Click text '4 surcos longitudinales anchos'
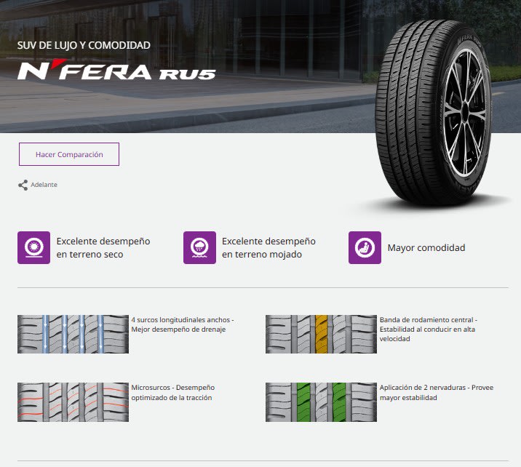The height and width of the screenshot is (467, 521). click(180, 320)
